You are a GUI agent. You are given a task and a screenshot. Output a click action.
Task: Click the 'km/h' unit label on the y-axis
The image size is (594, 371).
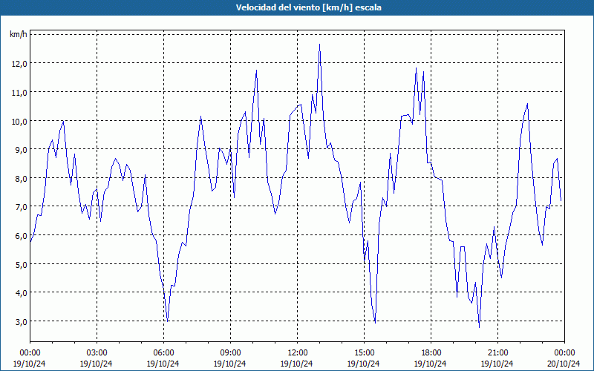(18, 34)
